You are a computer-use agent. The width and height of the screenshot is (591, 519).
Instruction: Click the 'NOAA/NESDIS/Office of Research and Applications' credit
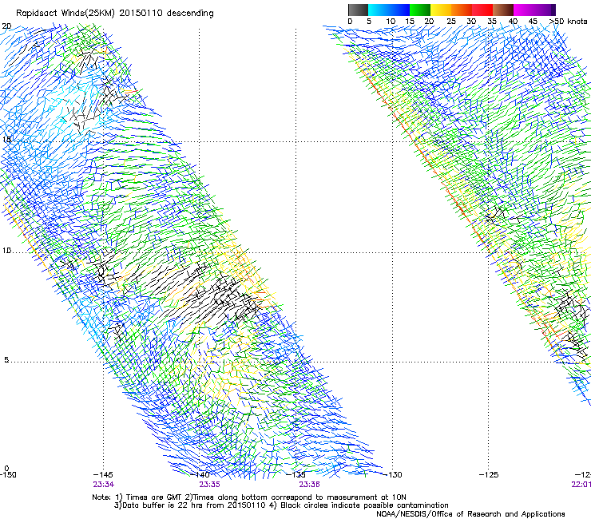[x=470, y=514]
